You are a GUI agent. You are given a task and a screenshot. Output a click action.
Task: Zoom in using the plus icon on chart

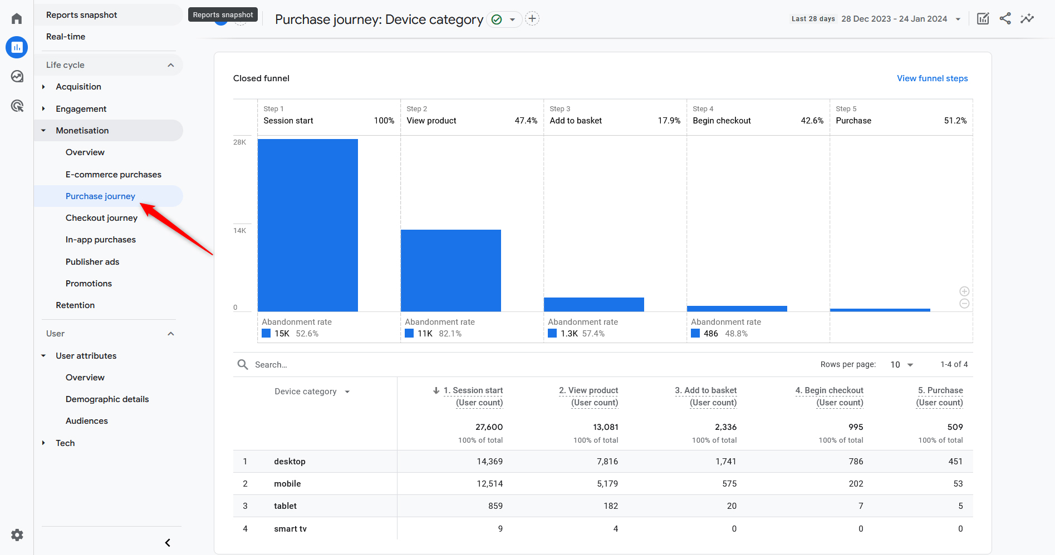click(x=964, y=291)
